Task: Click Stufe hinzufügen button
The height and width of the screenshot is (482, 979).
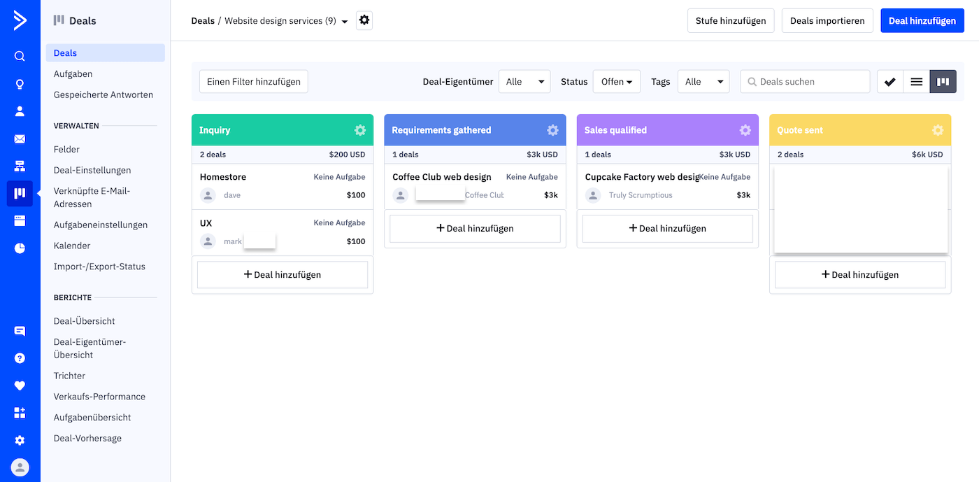Action: pyautogui.click(x=731, y=20)
